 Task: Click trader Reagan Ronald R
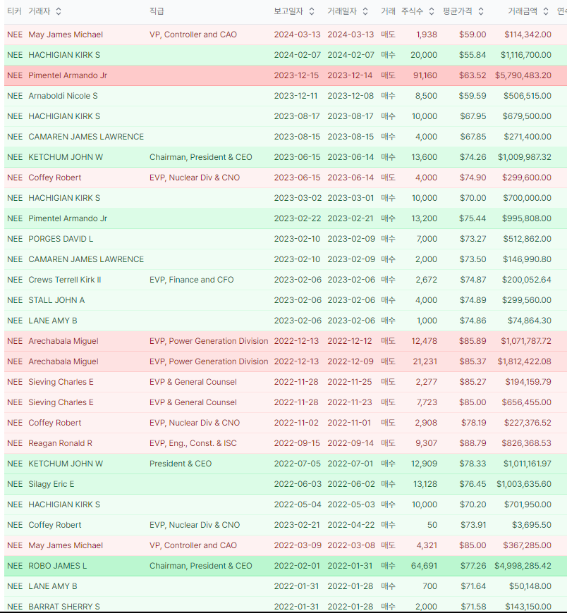click(60, 443)
